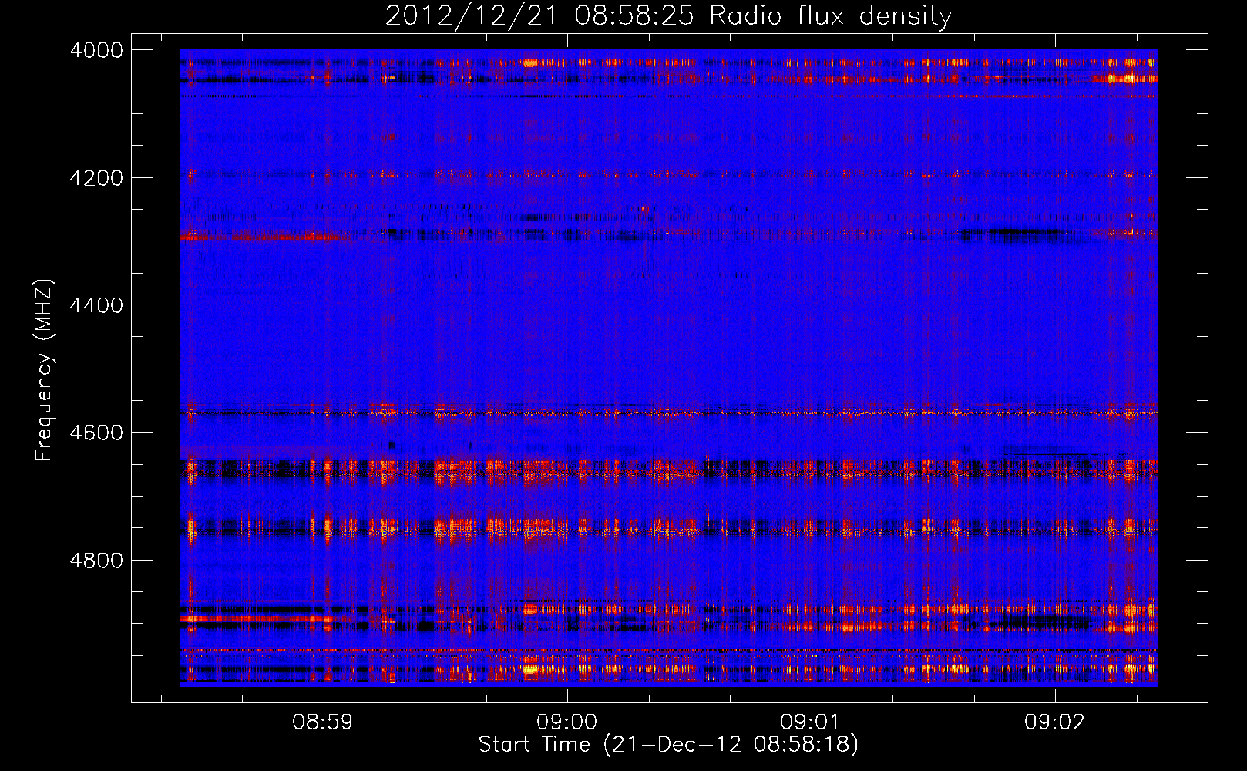1247x771 pixels.
Task: Select the 4400 frequency axis label
Action: [96, 305]
